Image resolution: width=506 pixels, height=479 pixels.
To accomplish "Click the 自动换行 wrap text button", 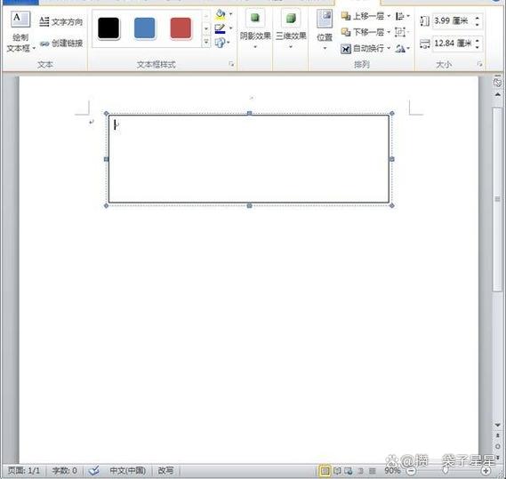I will (363, 48).
